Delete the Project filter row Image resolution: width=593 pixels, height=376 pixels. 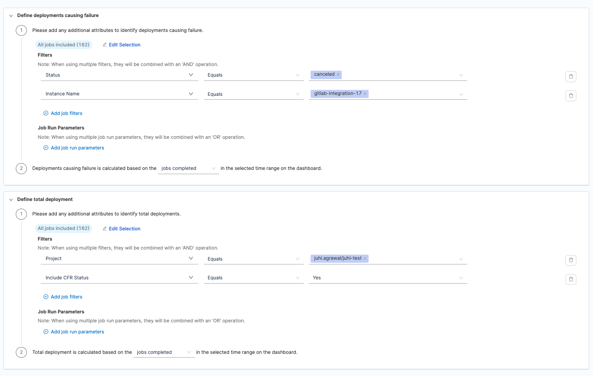point(570,260)
